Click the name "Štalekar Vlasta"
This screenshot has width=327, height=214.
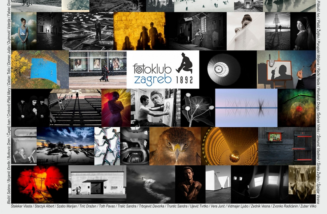[x=21, y=206]
